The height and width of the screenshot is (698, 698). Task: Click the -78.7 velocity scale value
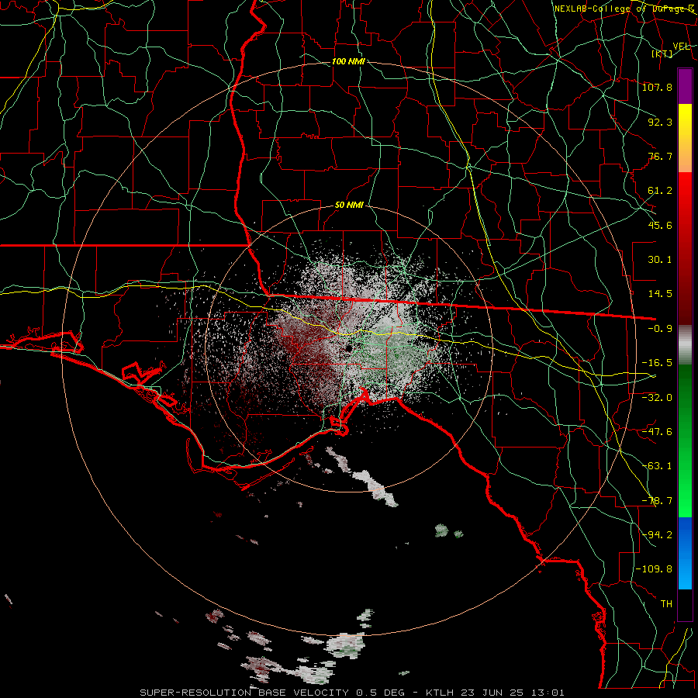[657, 501]
